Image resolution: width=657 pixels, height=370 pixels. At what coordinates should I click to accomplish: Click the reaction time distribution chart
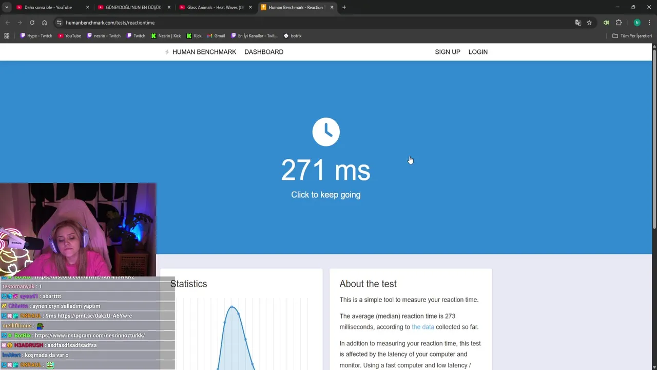click(x=241, y=334)
